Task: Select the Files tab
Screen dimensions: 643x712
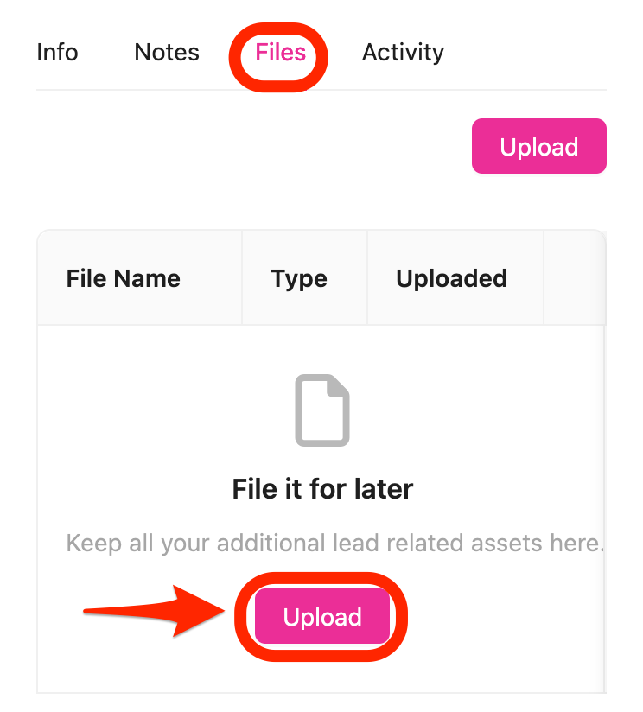Action: click(x=280, y=53)
